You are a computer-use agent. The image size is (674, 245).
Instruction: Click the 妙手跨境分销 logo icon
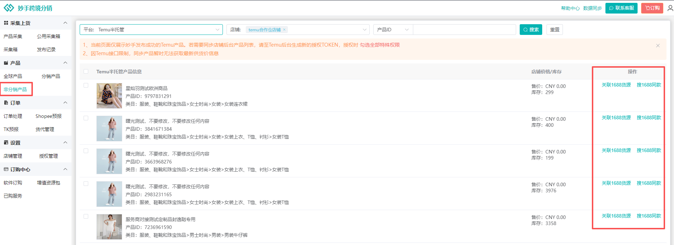9,8
